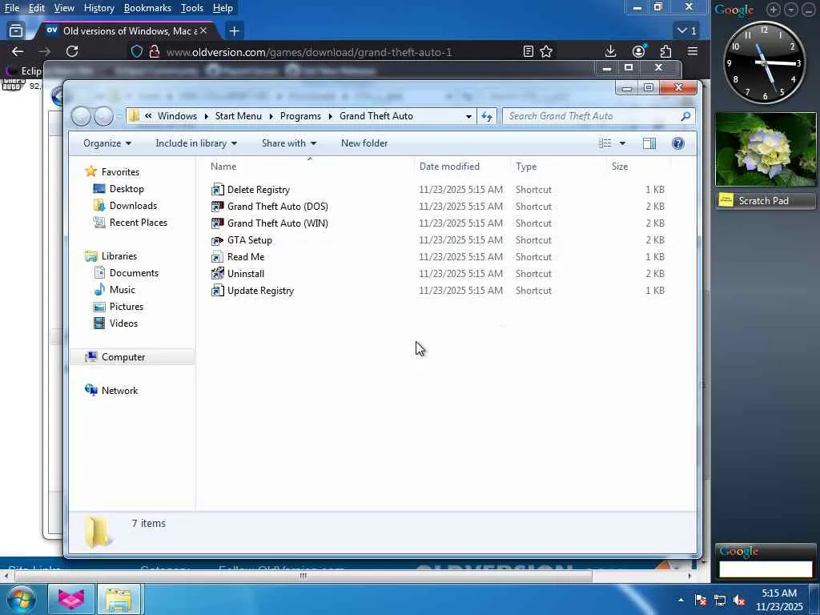The image size is (820, 615).
Task: Click the change view icon
Action: coord(605,143)
